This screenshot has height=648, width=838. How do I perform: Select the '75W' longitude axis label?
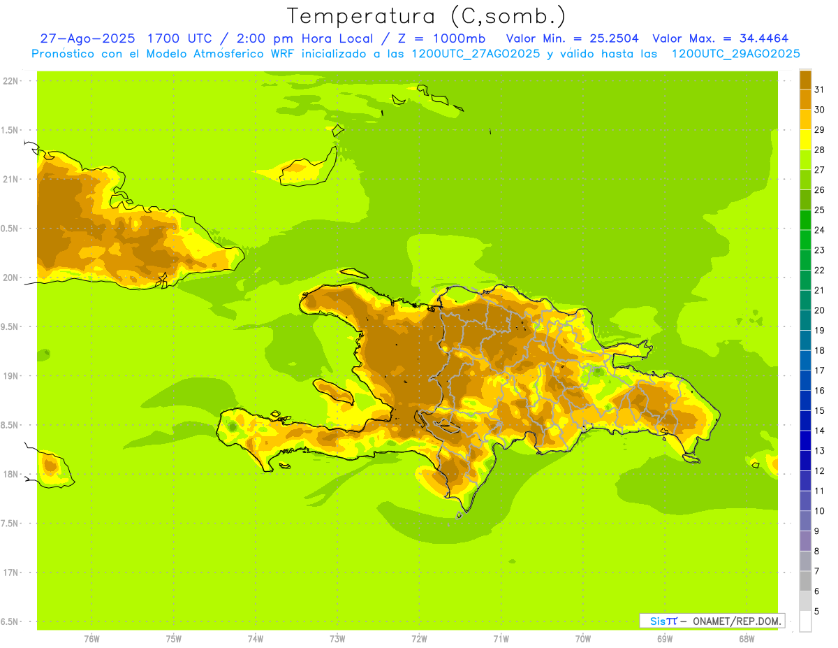(x=174, y=639)
